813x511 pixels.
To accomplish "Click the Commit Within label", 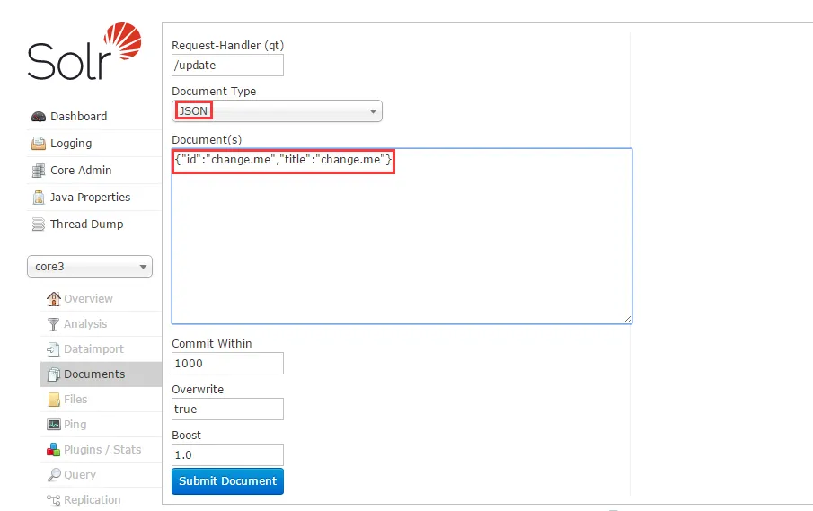I will [x=212, y=344].
